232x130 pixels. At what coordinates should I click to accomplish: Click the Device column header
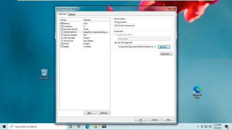(71, 20)
